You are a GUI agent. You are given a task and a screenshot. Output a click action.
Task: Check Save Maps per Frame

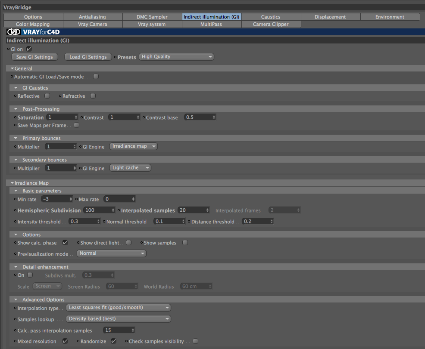(77, 125)
